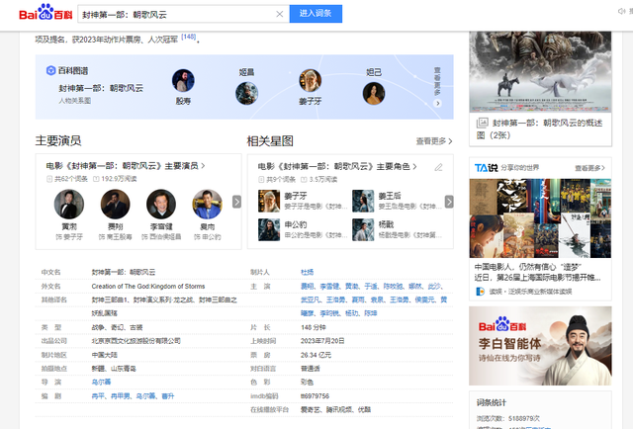Image resolution: width=633 pixels, height=429 pixels.
Task: Click production company 北京京西文化旅游股份有限公司
Action: 136,341
